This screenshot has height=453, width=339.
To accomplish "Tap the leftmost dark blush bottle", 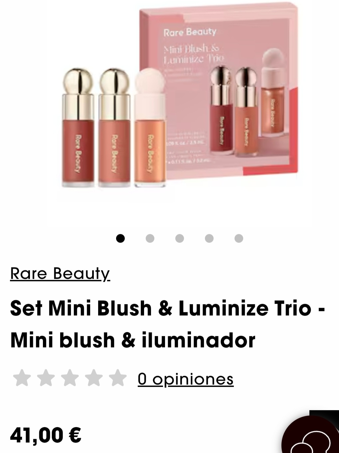I will (78, 127).
